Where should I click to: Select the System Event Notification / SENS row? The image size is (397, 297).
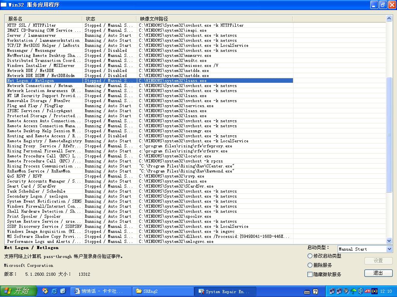pos(149,201)
